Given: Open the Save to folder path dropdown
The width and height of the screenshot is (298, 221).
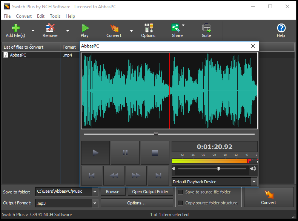Looking at the screenshot, I should (x=95, y=192).
